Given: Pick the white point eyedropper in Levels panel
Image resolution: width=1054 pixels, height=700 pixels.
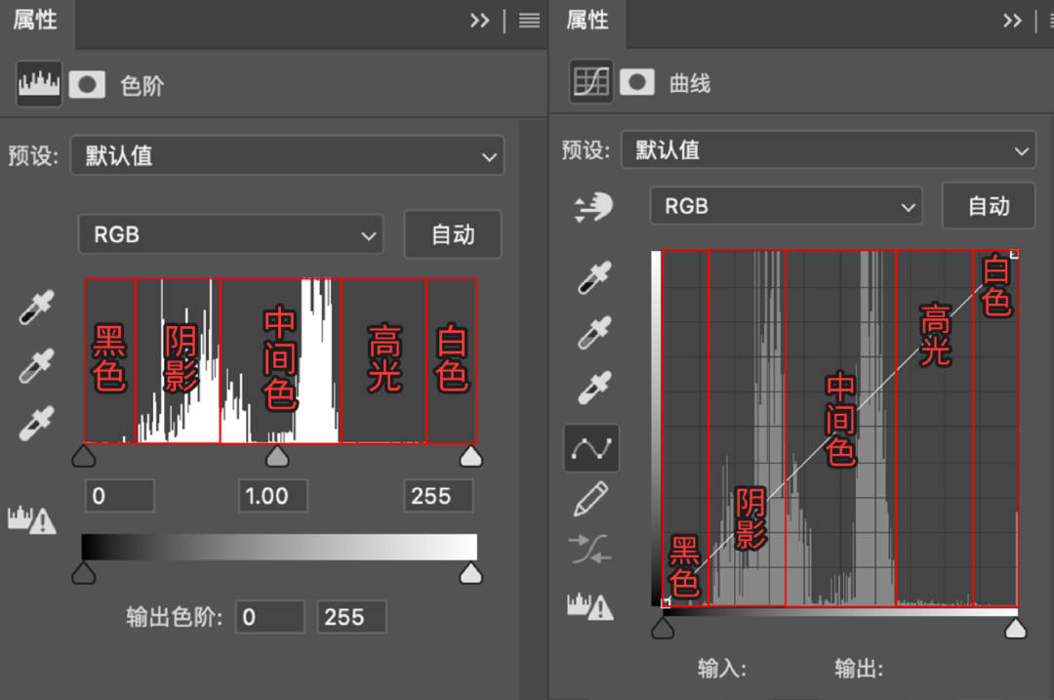Looking at the screenshot, I should (x=36, y=424).
